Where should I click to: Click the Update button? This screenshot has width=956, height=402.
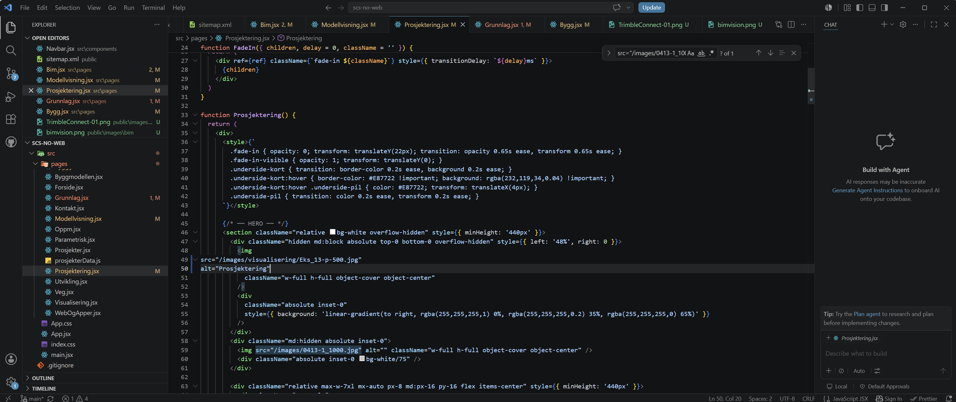651,7
